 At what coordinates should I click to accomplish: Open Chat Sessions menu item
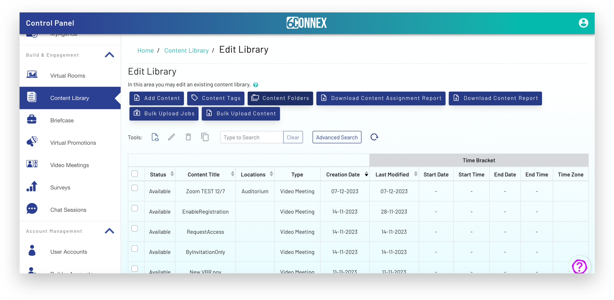click(70, 209)
